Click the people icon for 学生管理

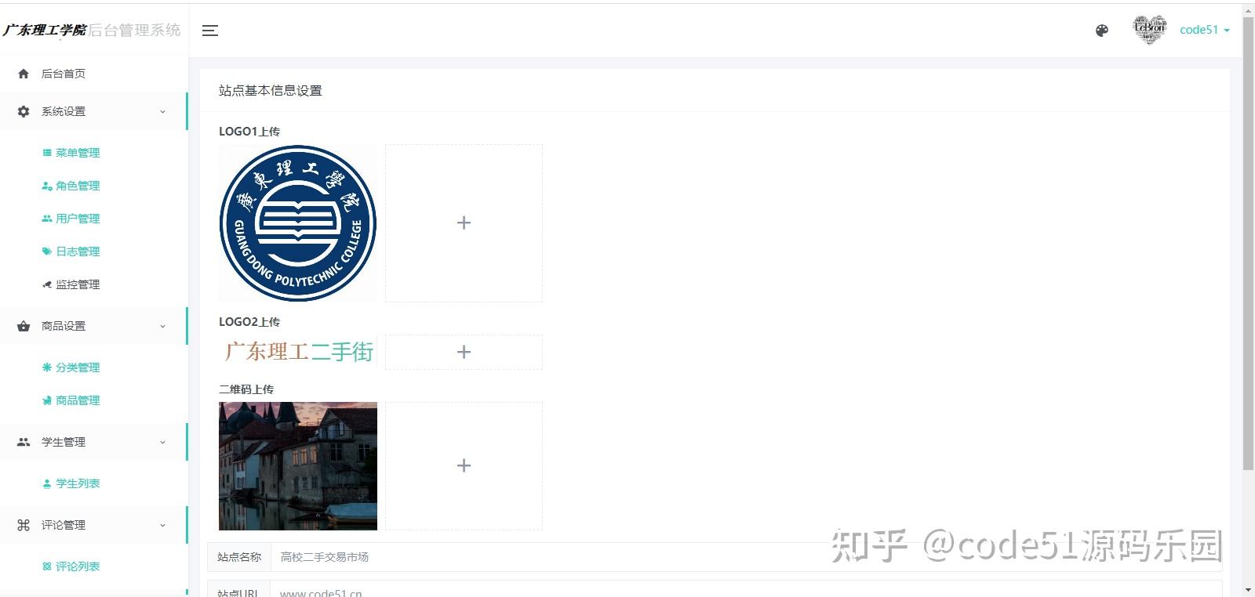(x=24, y=442)
